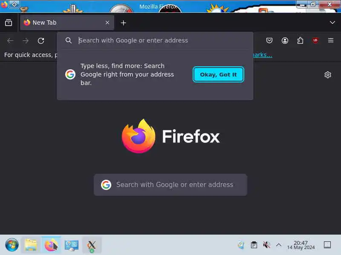341x255 pixels.
Task: Open the Firefox account menu
Action: pyautogui.click(x=285, y=40)
